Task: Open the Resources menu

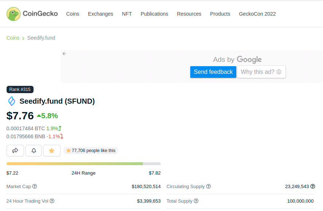Action: [x=189, y=14]
